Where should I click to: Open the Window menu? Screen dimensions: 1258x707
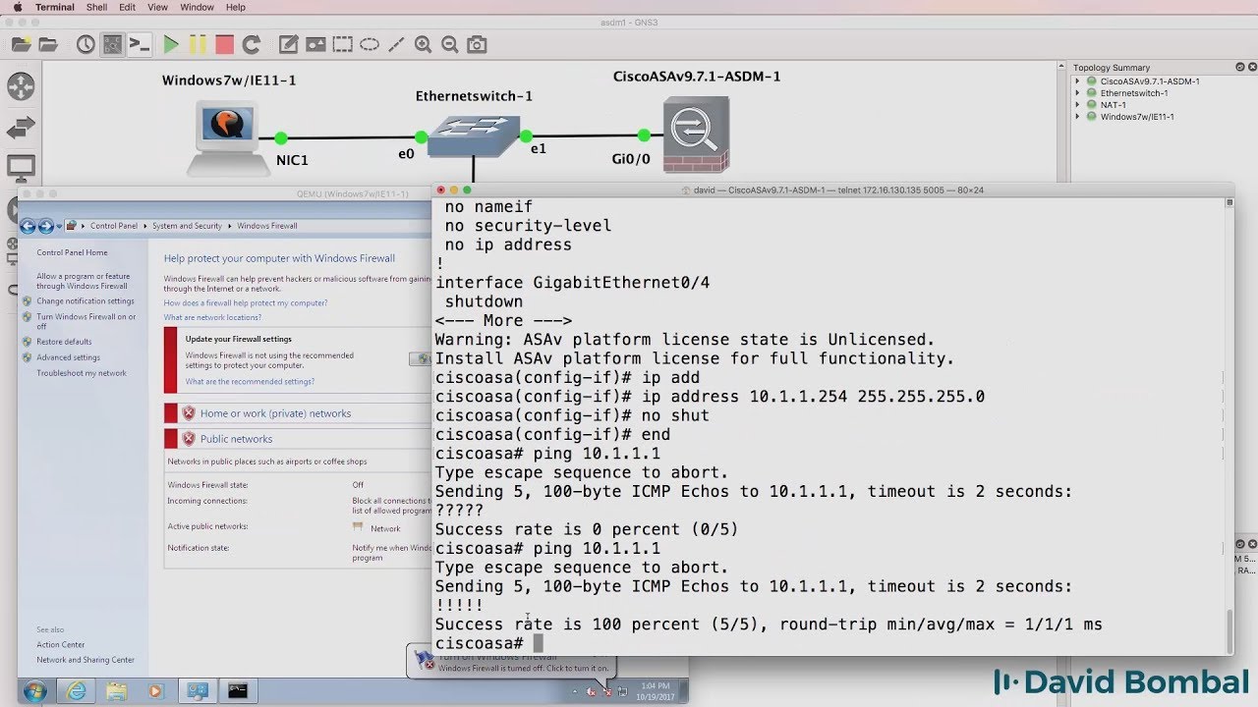tap(197, 7)
